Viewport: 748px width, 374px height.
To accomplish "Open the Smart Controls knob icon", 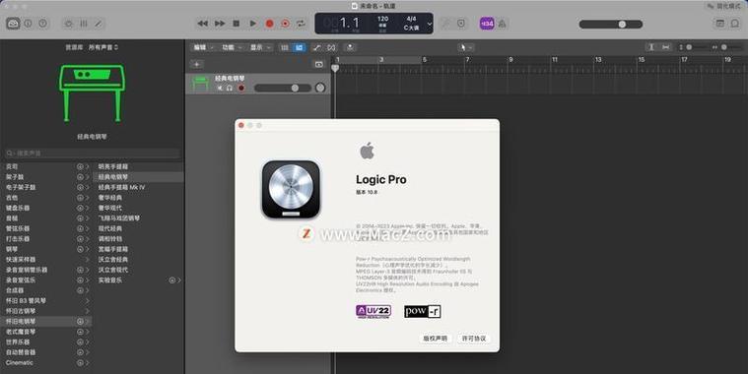I will pyautogui.click(x=69, y=24).
